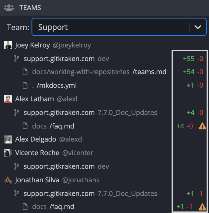Click branch icon under Vicente Roche
This screenshot has width=209, height=213.
pos(17,166)
